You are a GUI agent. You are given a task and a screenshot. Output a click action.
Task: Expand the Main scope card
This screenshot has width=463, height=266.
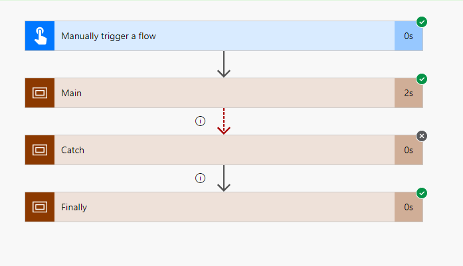[x=224, y=93]
